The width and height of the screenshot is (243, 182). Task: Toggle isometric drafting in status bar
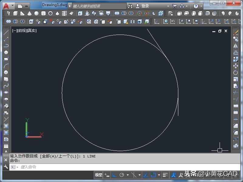tap(134, 175)
